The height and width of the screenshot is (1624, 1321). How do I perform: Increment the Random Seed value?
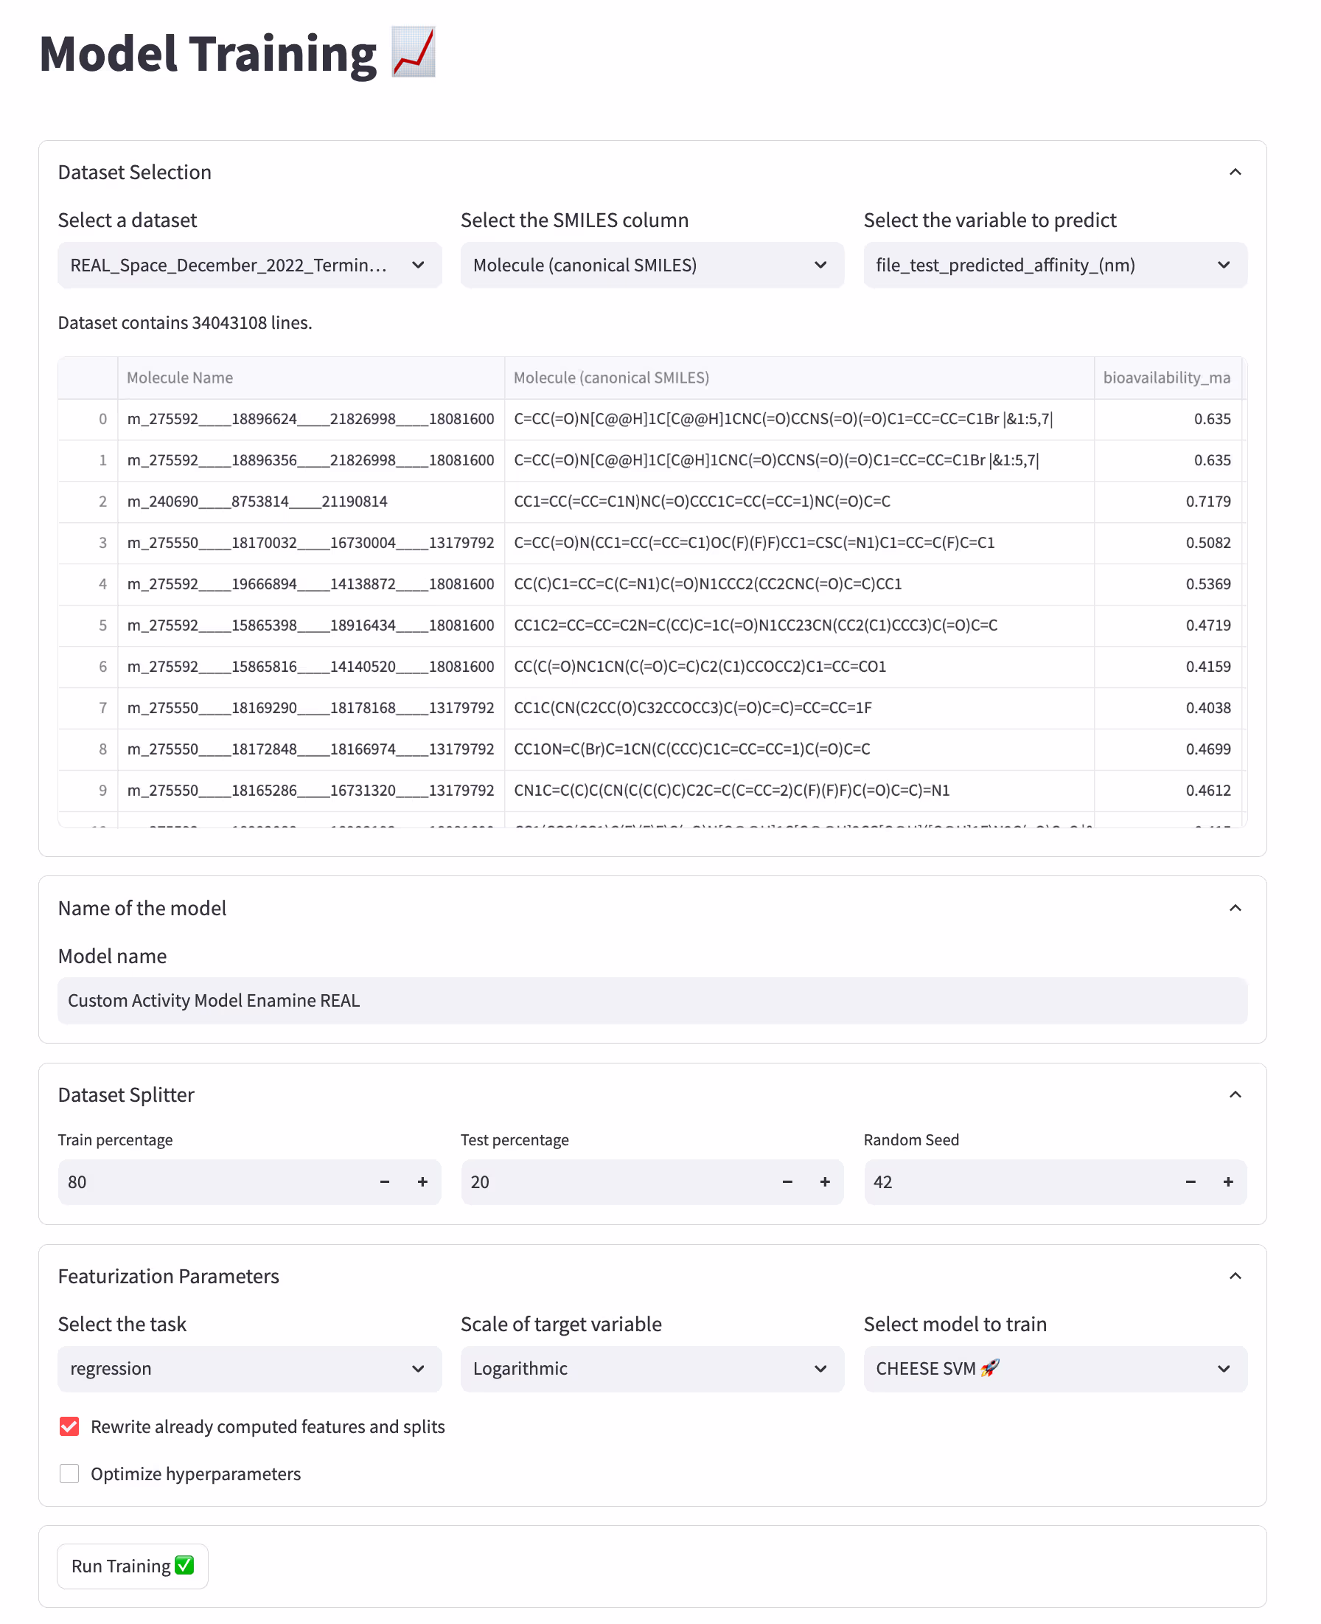(1228, 1181)
